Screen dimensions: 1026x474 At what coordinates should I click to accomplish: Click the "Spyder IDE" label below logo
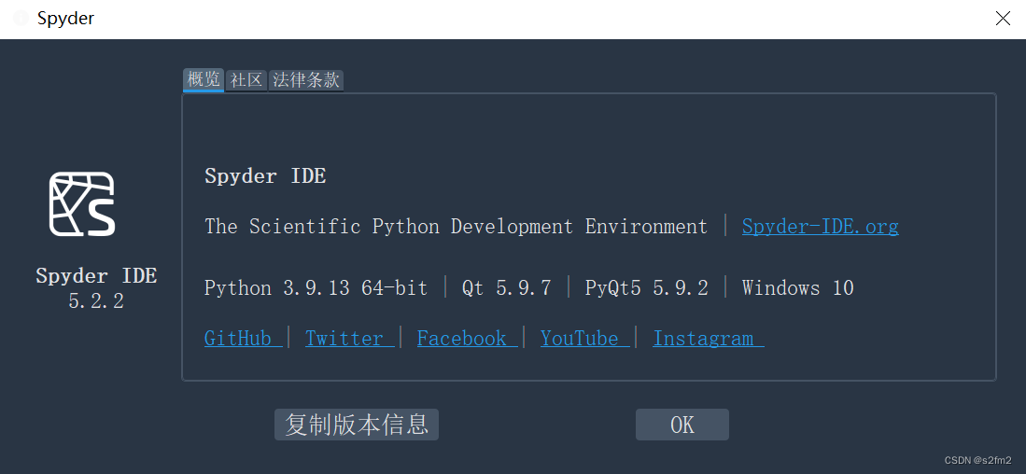point(96,276)
